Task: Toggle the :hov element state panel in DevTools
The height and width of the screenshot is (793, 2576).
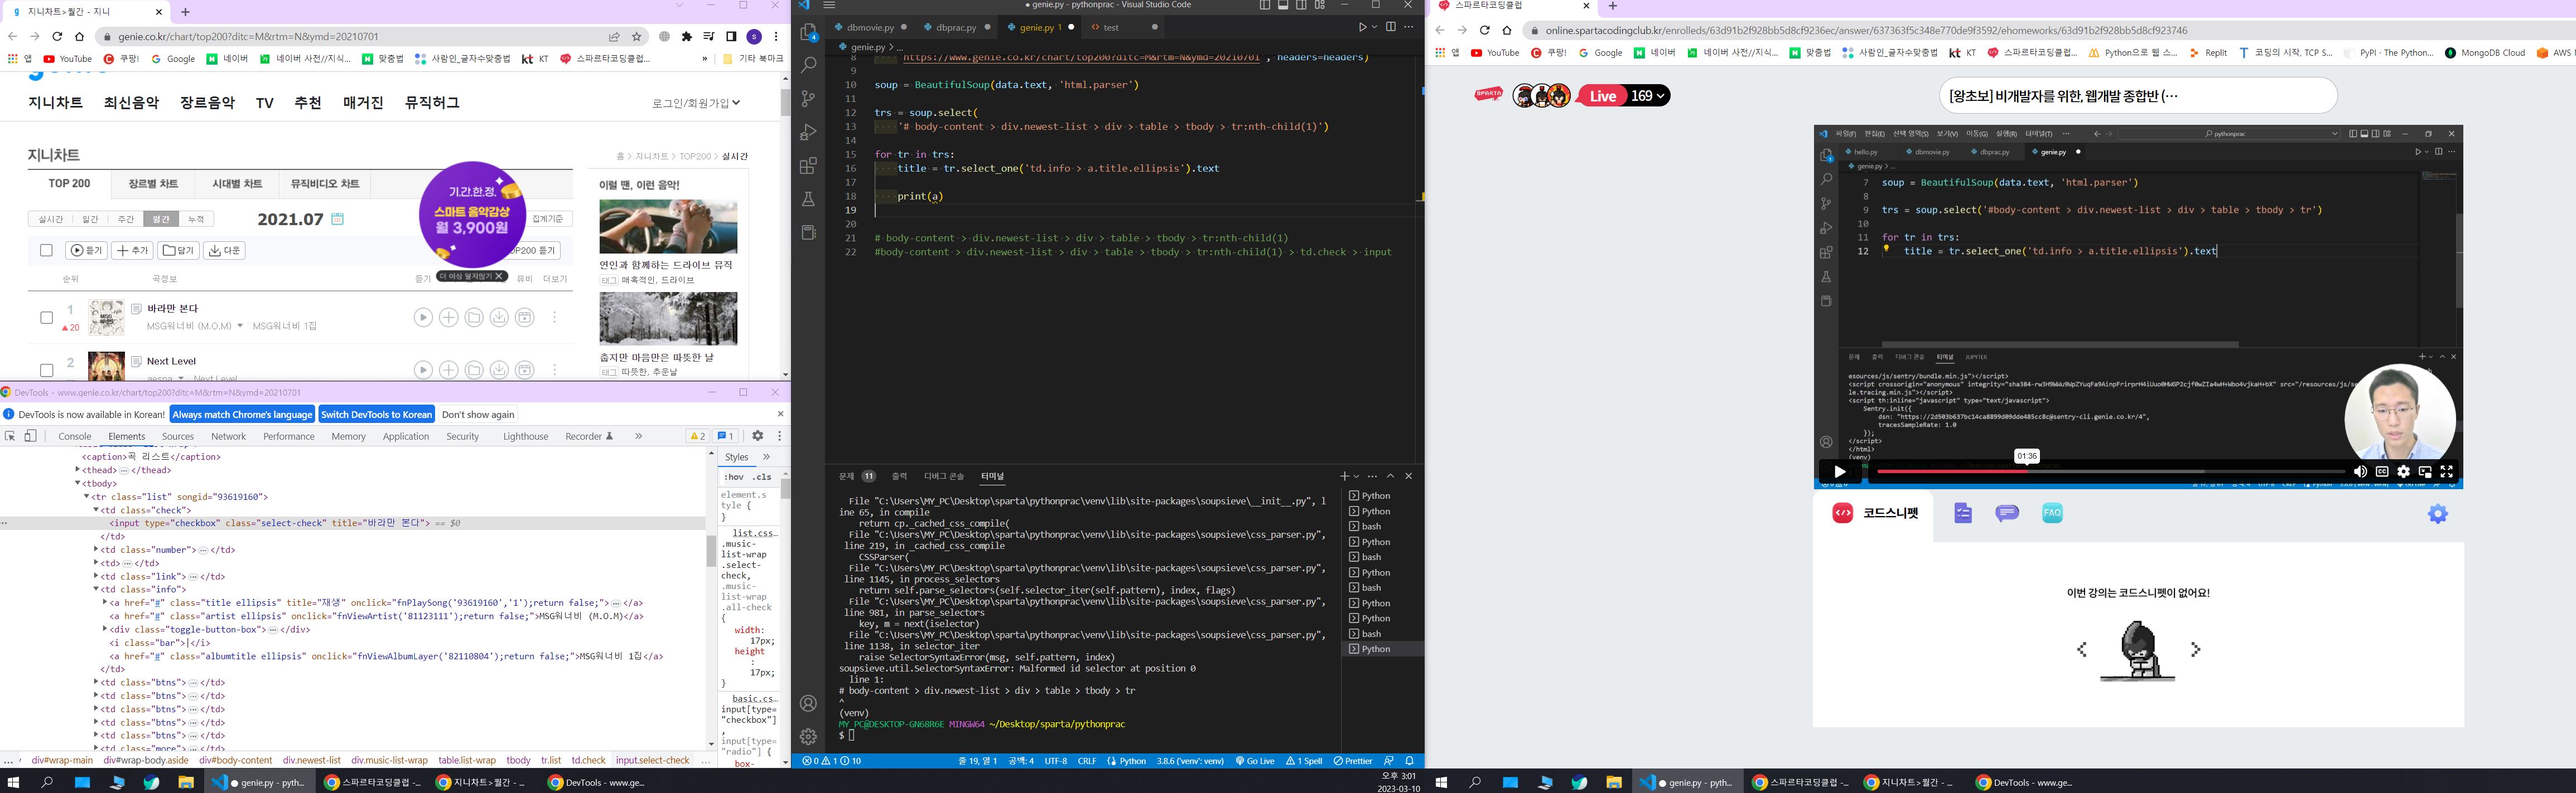Action: 734,478
